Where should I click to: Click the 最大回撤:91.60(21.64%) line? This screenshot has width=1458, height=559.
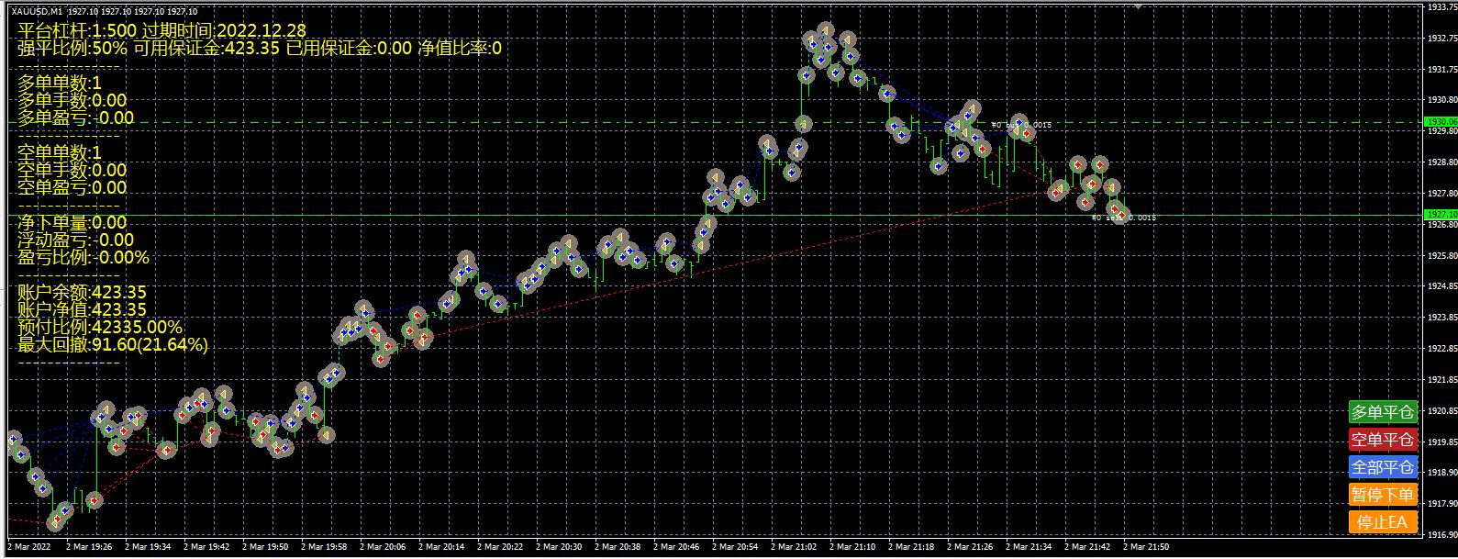coord(113,345)
